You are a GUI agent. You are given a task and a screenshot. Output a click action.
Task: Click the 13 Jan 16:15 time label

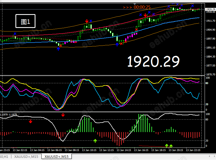141,150
